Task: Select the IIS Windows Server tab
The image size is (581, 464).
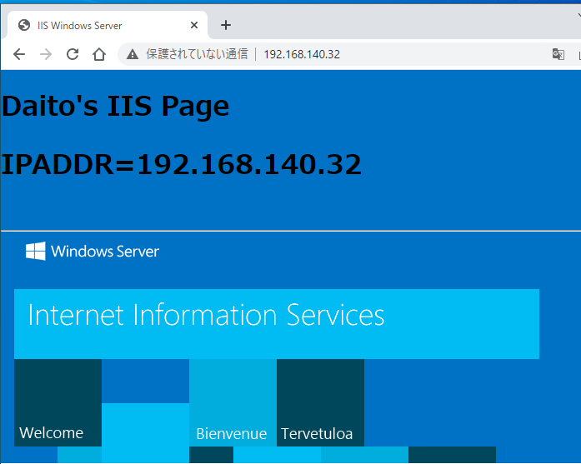Action: [x=108, y=25]
